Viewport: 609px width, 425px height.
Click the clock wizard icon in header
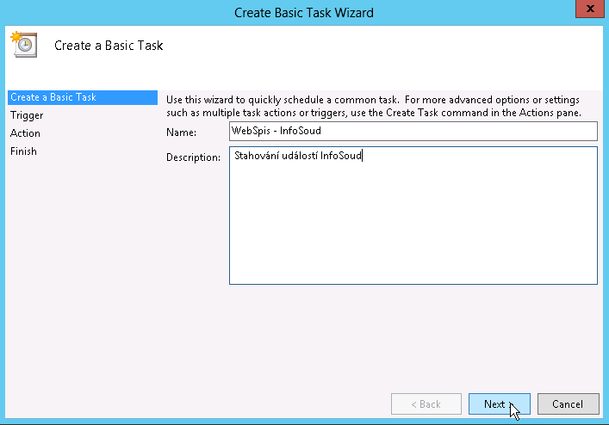(x=22, y=45)
